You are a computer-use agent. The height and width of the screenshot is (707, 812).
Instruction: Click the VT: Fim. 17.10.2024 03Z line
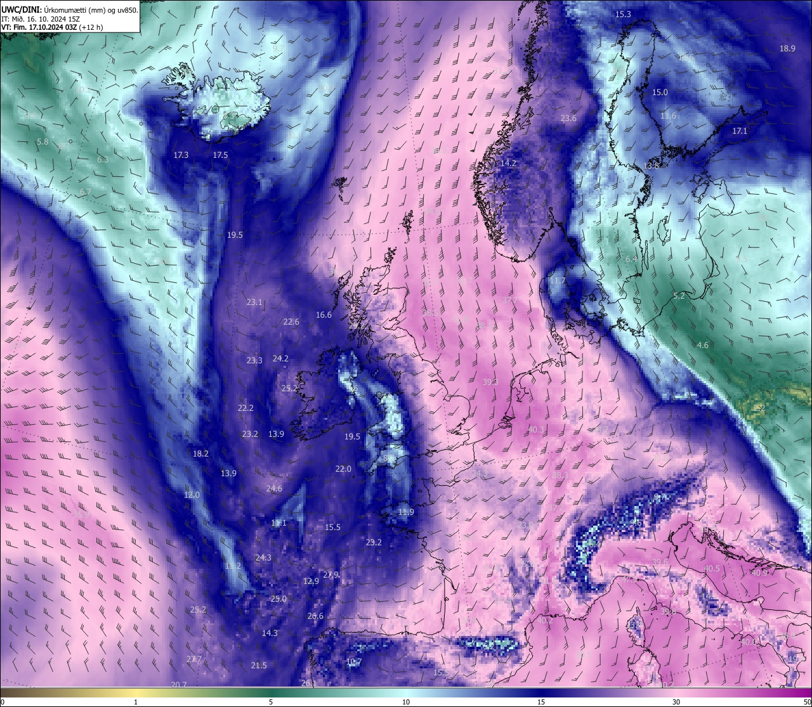52,28
